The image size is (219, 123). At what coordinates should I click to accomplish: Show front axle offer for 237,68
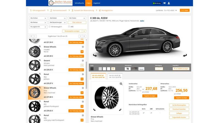pyautogui.click(x=150, y=96)
